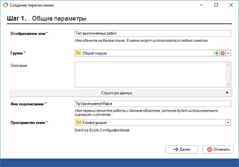
Task: Select the Конфигурация namespace combo box
Action: 153,123
